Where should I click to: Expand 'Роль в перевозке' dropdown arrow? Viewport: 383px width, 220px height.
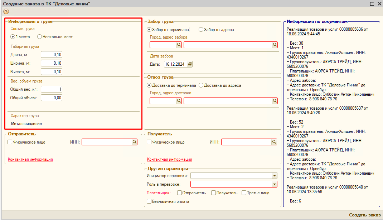[275, 184]
